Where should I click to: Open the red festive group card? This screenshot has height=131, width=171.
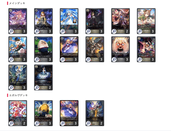click(x=120, y=21)
